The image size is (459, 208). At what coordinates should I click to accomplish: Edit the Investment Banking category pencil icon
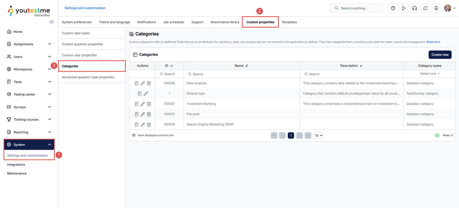[143, 104]
